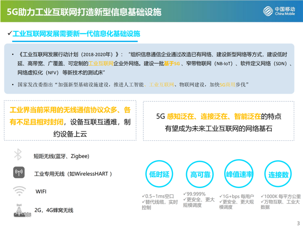Click the WIFI signal icon
The image size is (303, 227).
point(19,191)
